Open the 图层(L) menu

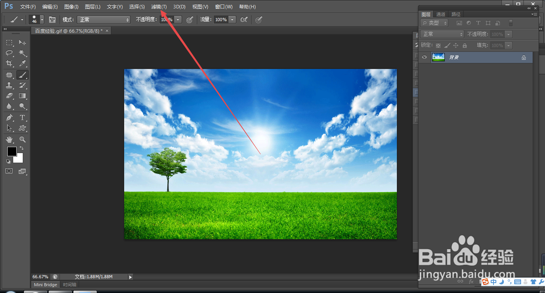click(x=93, y=7)
